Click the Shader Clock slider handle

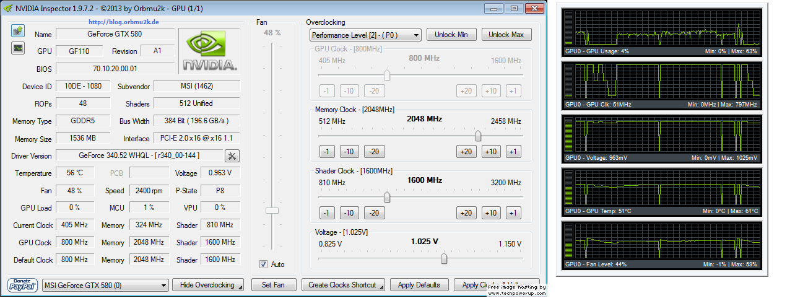click(x=387, y=197)
